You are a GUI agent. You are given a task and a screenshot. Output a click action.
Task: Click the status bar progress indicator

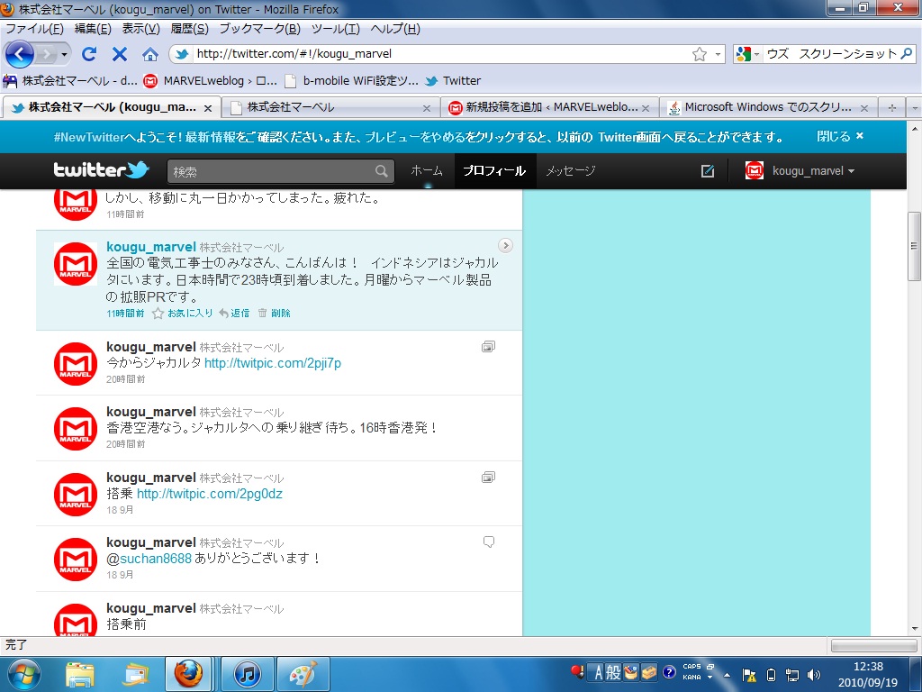point(873,645)
